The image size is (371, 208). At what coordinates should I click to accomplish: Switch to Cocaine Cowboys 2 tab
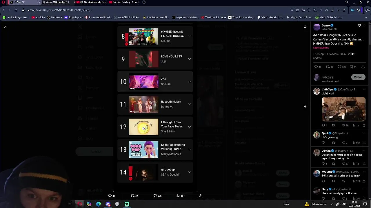click(125, 2)
